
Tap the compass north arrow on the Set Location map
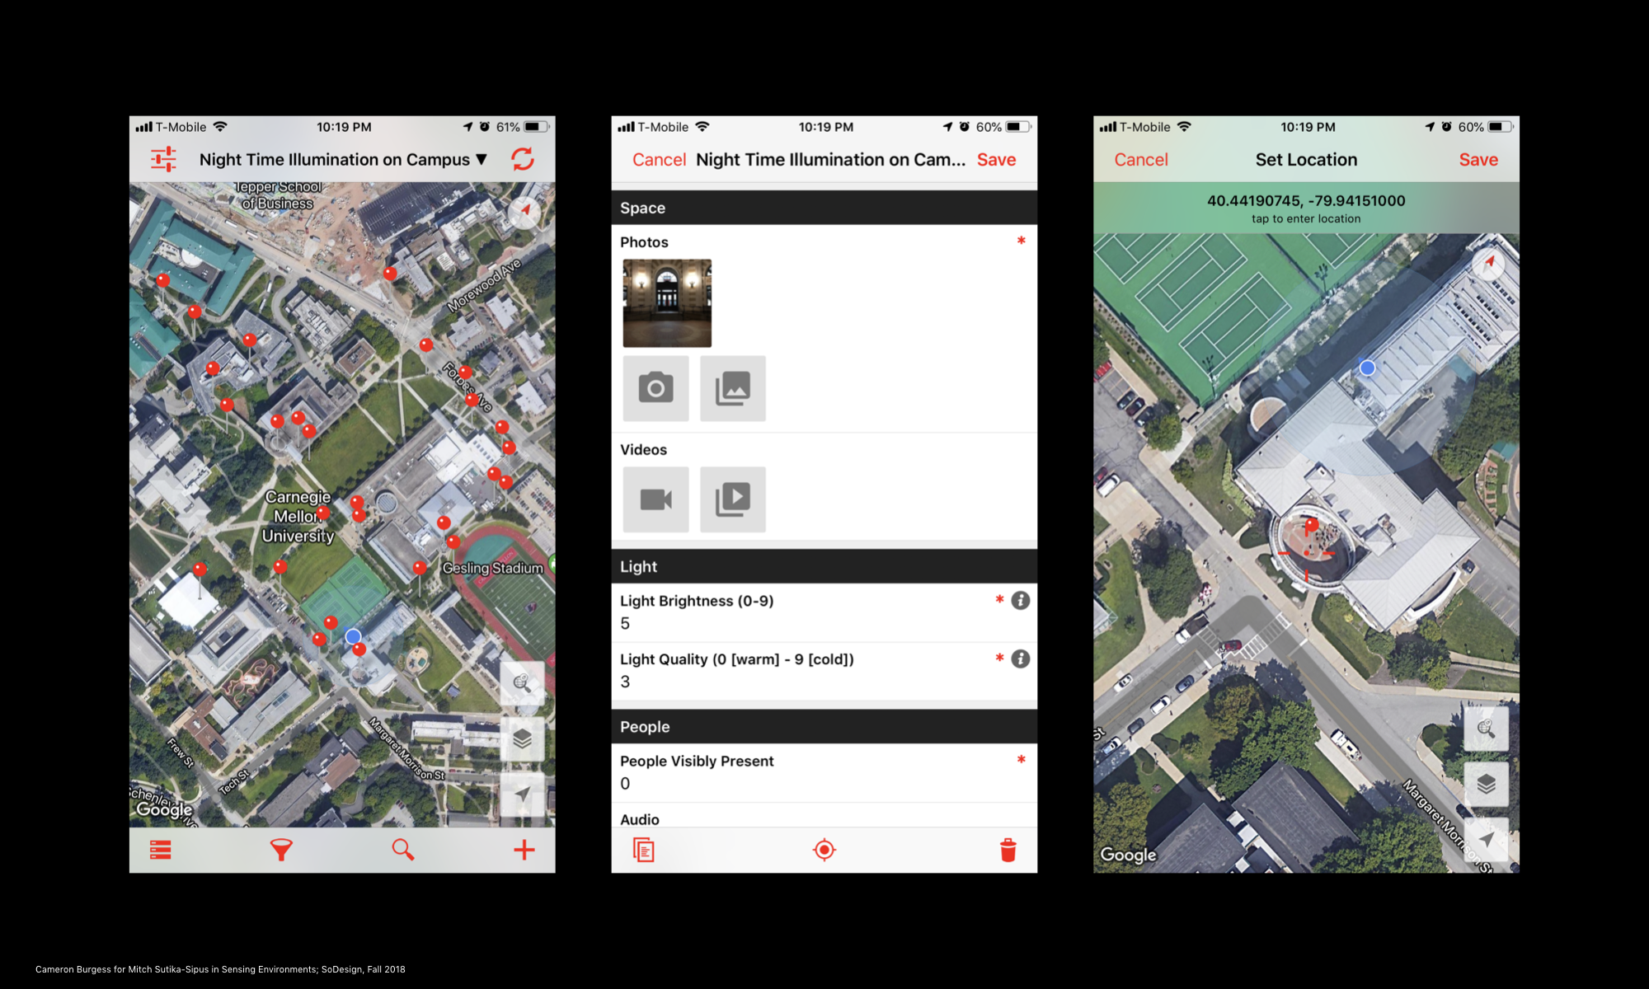pyautogui.click(x=1488, y=264)
